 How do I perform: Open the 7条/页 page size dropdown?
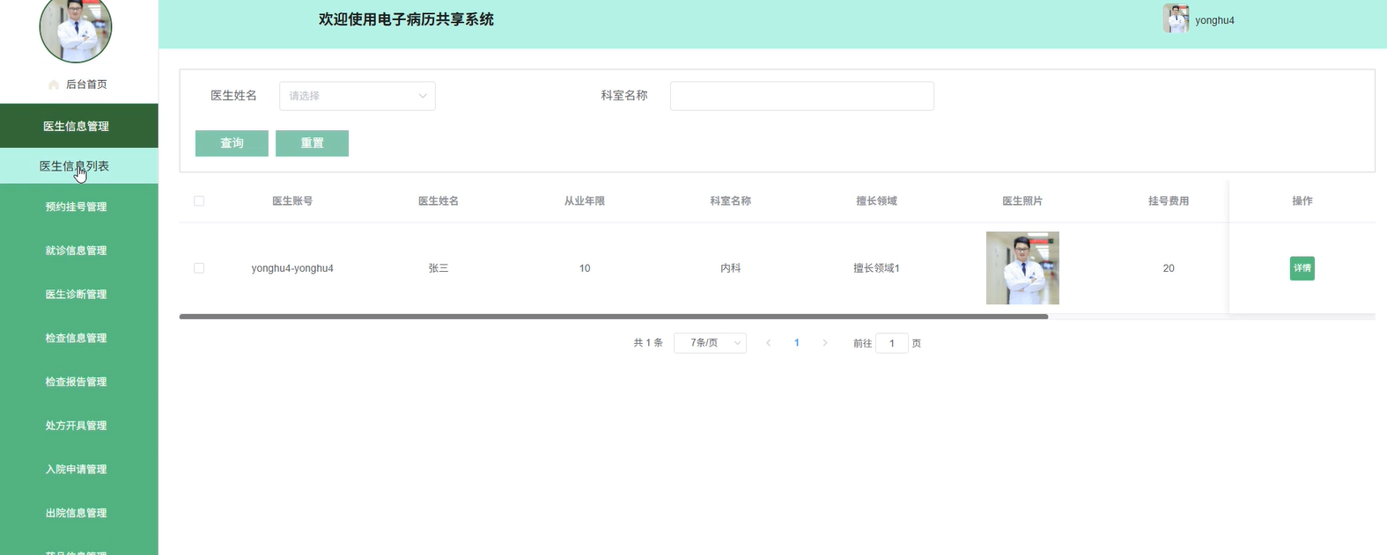click(710, 343)
